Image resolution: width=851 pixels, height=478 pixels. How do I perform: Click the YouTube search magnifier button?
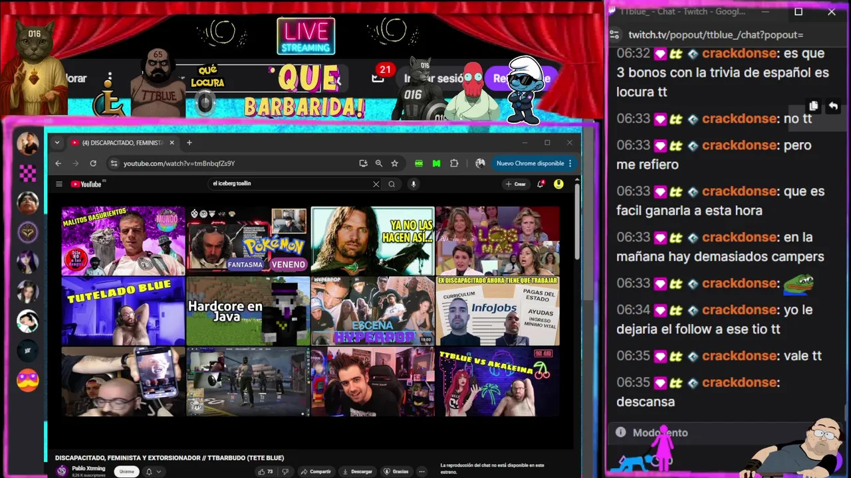coord(392,185)
